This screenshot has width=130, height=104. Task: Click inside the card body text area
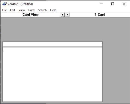(52, 75)
